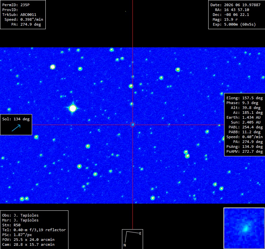Image resolution: width=265 pixels, height=249 pixels.
Task: Click the N-E compass orientation indicator
Action: 132,239
